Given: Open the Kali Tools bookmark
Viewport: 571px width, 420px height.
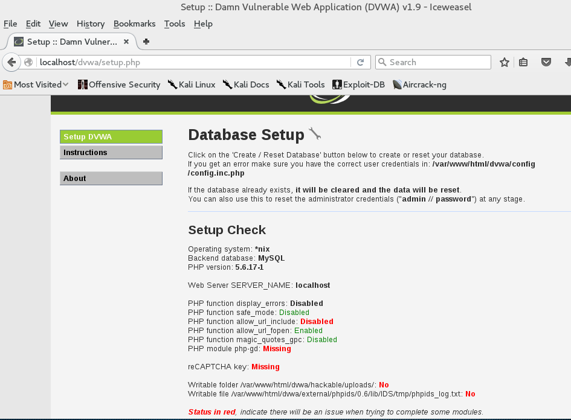Looking at the screenshot, I should [300, 84].
